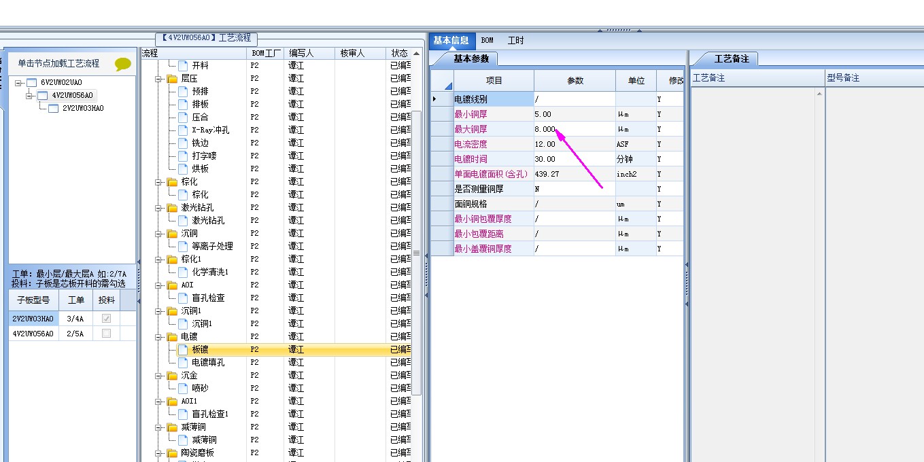
Task: Open the 工时 tab
Action: (x=516, y=41)
